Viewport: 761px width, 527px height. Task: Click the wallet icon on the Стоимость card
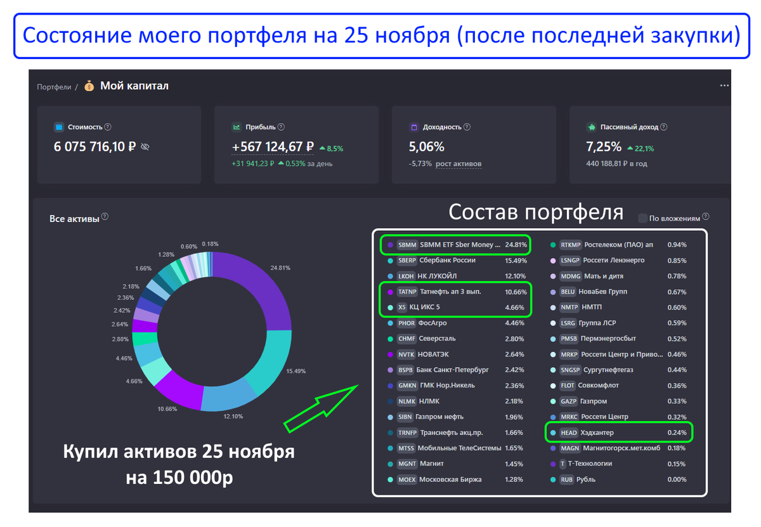click(x=60, y=127)
